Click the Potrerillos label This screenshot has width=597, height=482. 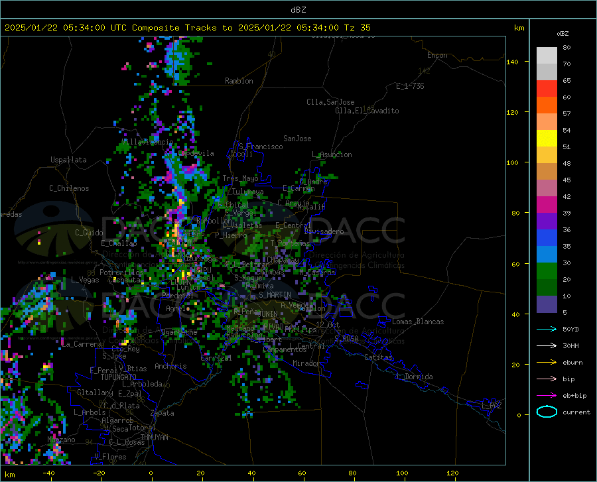(121, 272)
